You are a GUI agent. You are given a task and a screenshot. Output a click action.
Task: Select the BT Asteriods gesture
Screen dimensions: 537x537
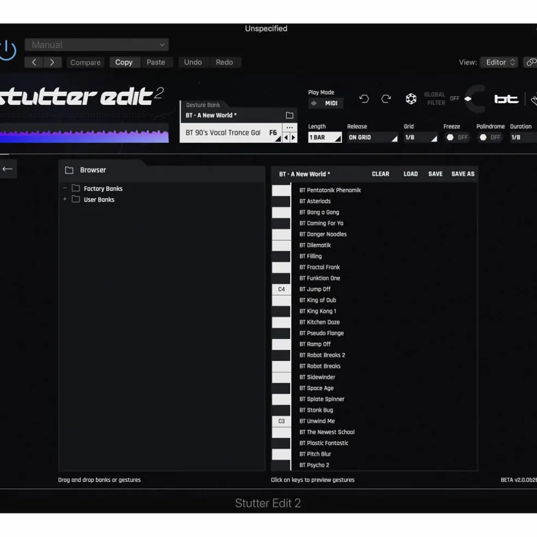coord(315,201)
